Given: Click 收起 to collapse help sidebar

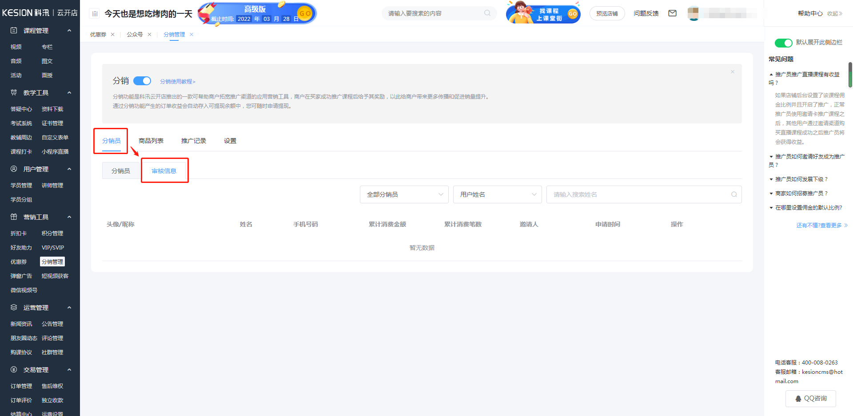Looking at the screenshot, I should click(x=835, y=14).
